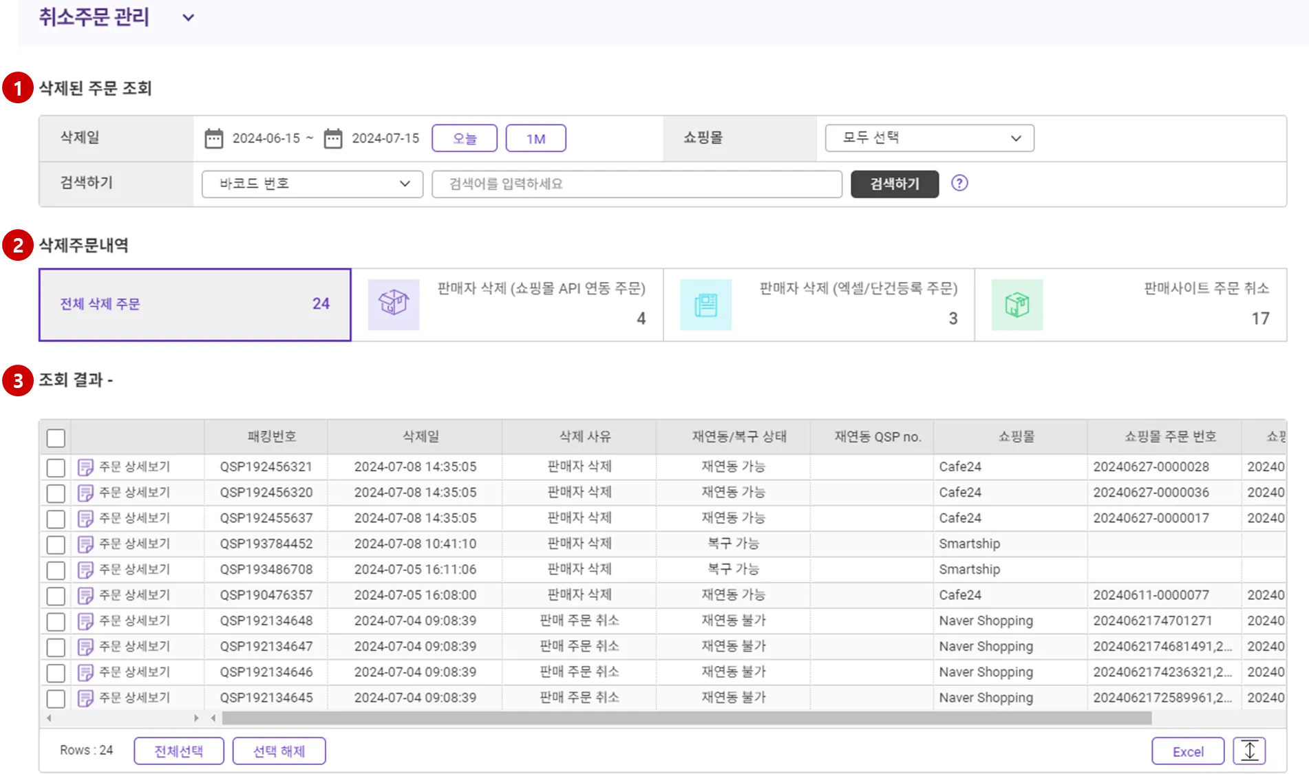Focus the 검색어를 입력하세요 search field
This screenshot has height=774, width=1309.
[637, 184]
